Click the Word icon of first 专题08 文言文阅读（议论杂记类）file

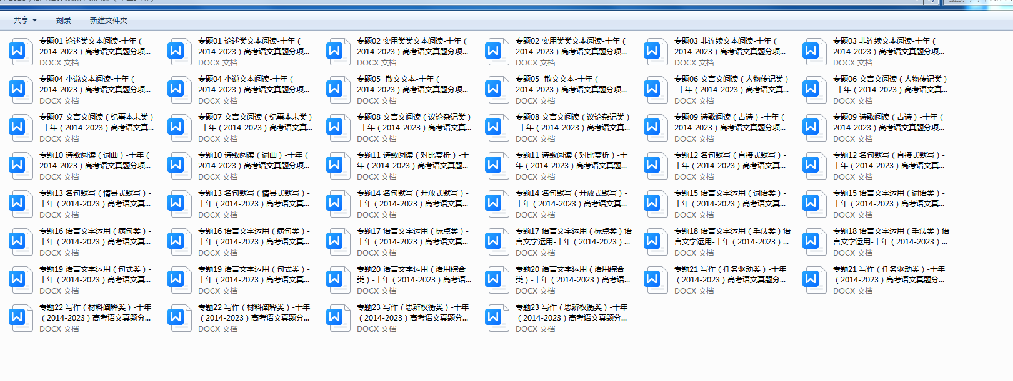tap(338, 128)
